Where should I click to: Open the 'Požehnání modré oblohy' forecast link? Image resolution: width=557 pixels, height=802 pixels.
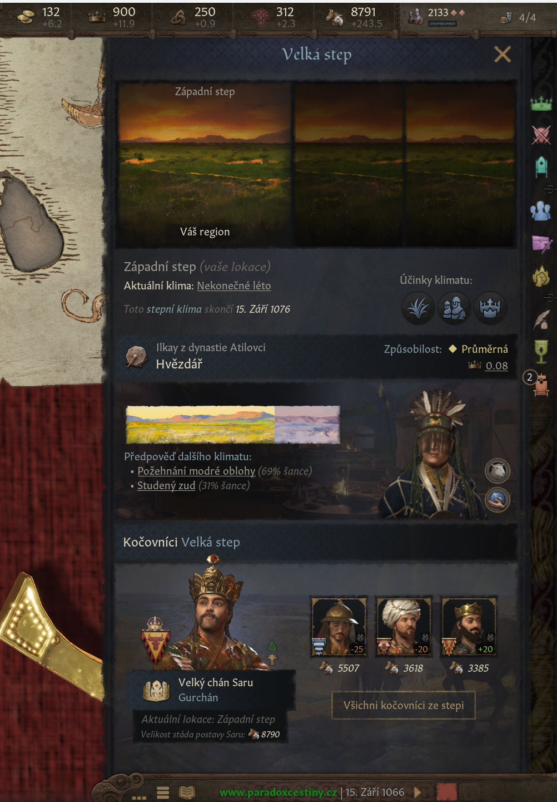(196, 471)
